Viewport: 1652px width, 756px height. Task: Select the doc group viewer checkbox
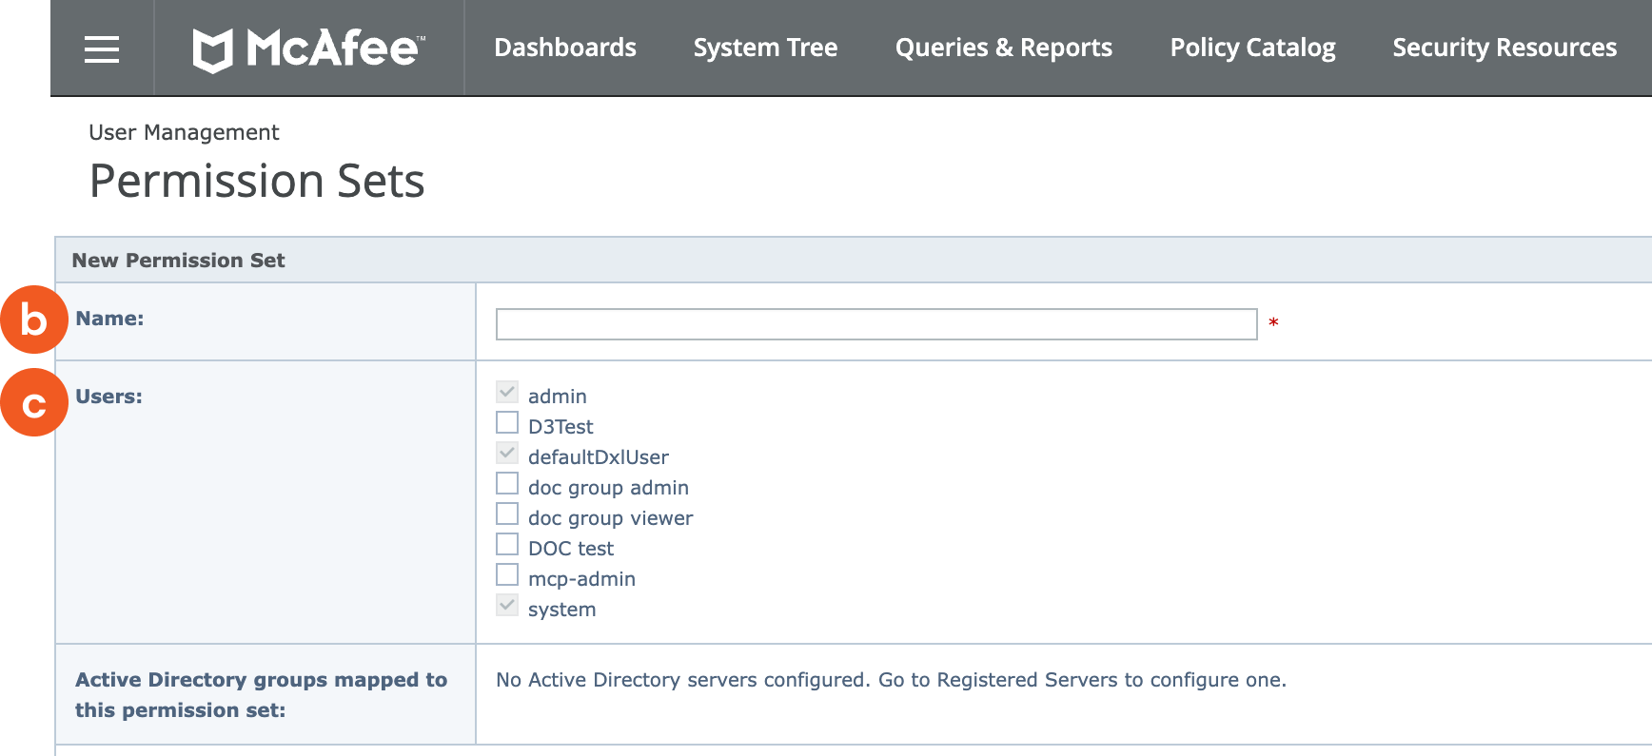507,514
